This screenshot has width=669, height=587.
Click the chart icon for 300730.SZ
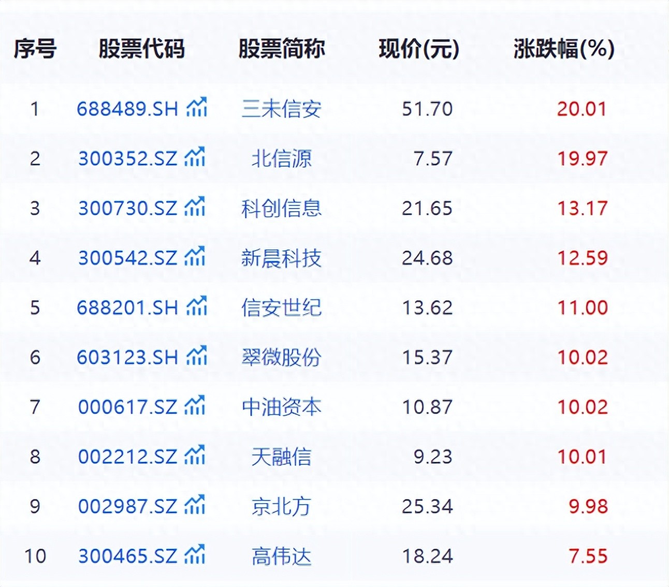coord(195,207)
